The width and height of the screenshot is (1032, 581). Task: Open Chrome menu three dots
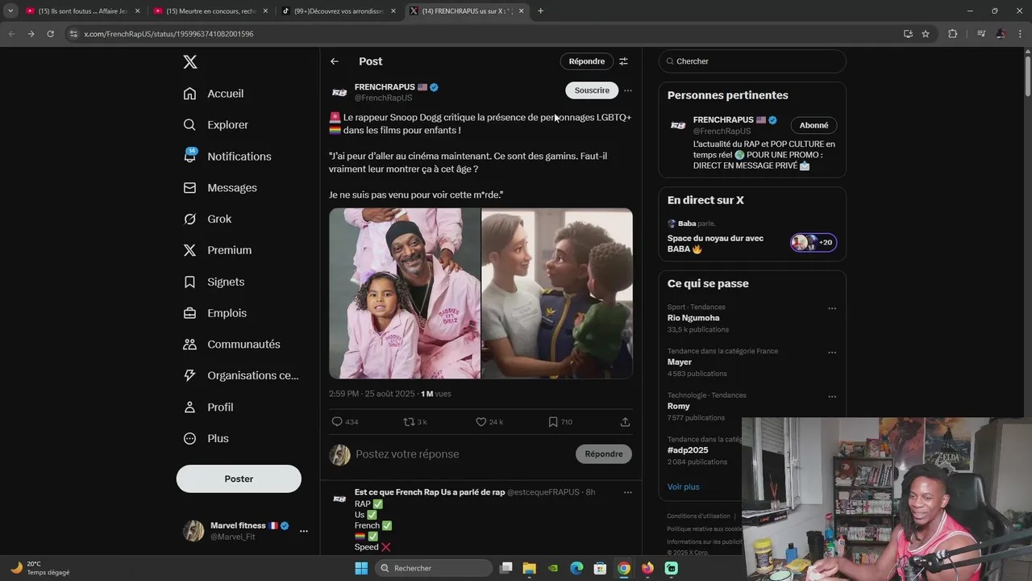click(1021, 34)
